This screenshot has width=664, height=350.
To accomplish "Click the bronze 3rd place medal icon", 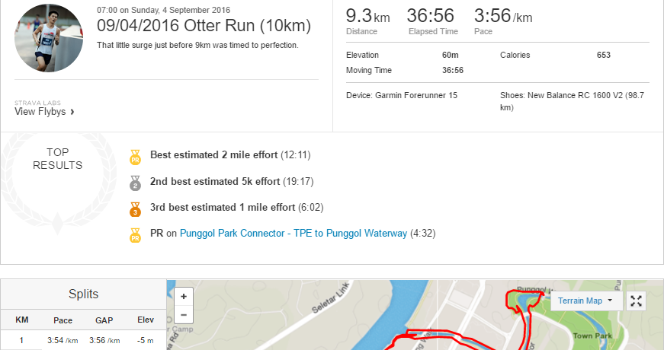I will click(x=135, y=210).
